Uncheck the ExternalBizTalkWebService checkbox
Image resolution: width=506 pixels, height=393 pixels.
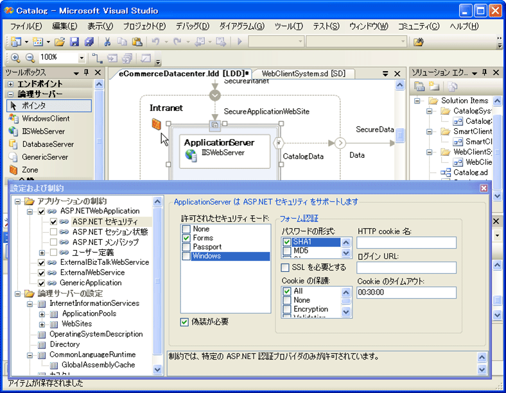coord(41,263)
